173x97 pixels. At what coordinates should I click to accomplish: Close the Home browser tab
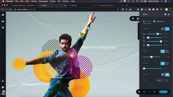point(65,5)
